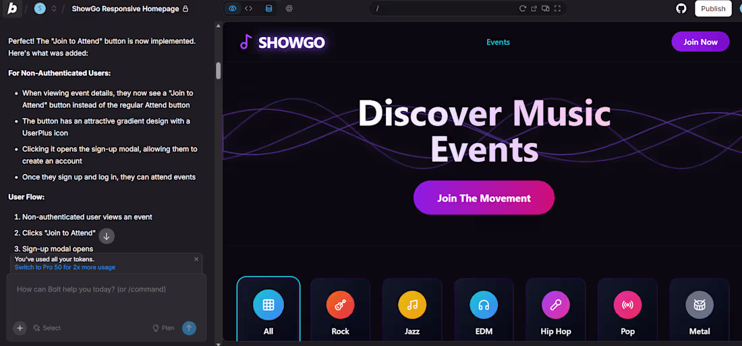Click the preview URL path field

tap(445, 9)
